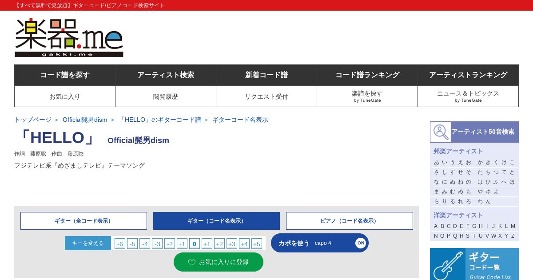Select な in artist kana index
Image resolution: width=533 pixels, height=280 pixels.
(x=437, y=182)
